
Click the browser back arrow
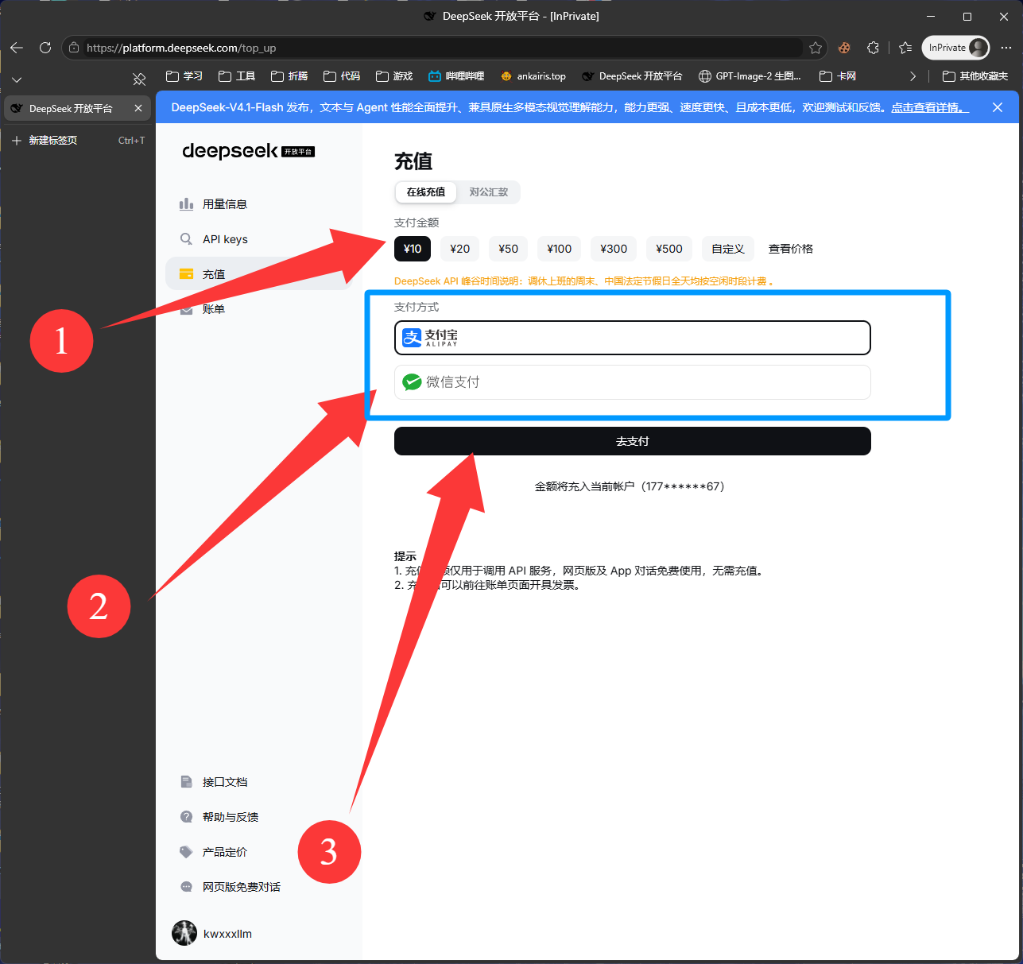tap(17, 48)
